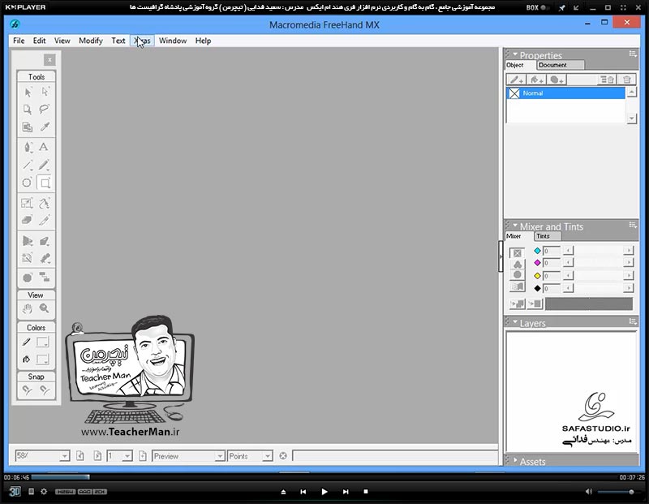The image size is (649, 504).
Task: Open the Text menu
Action: [x=118, y=41]
